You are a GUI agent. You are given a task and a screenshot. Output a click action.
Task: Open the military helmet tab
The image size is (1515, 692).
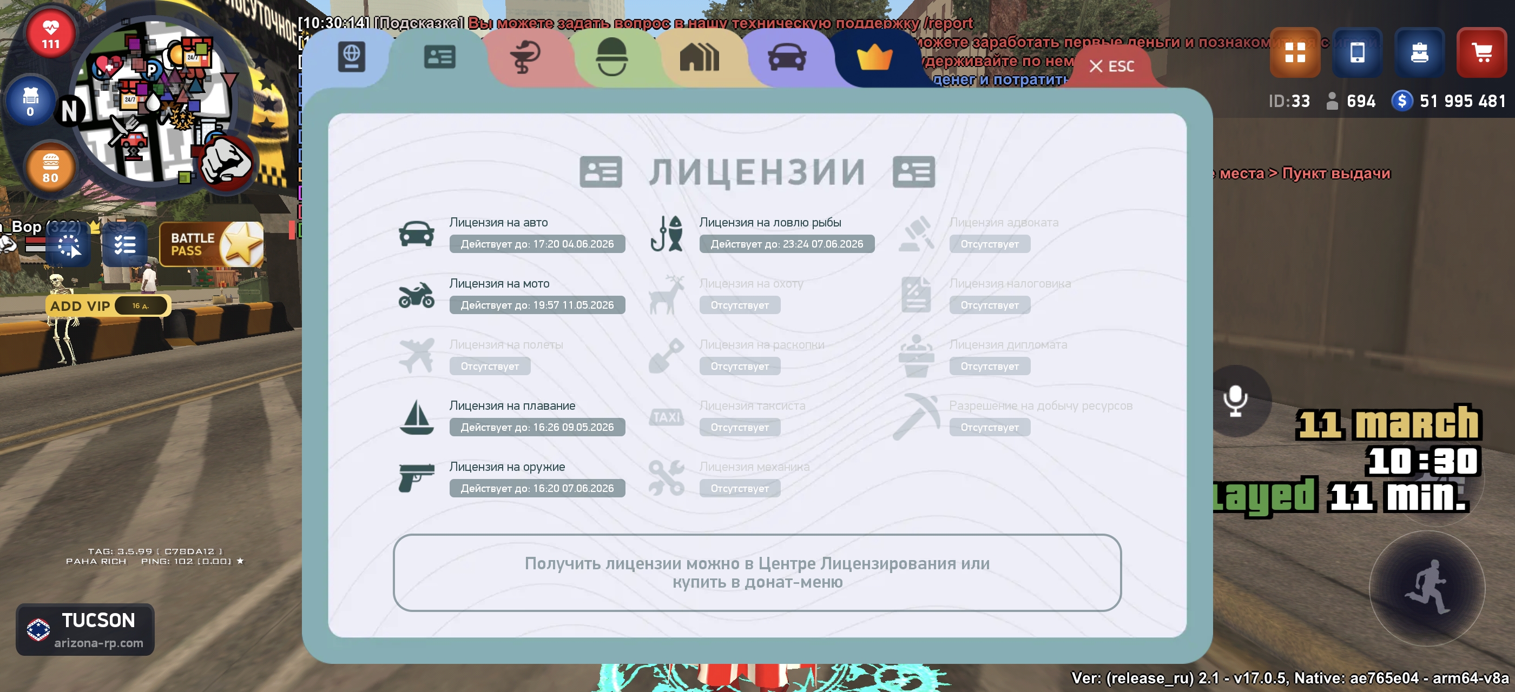point(611,57)
